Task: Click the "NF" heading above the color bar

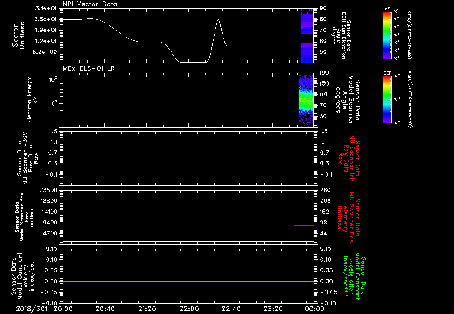Action: coord(387,9)
